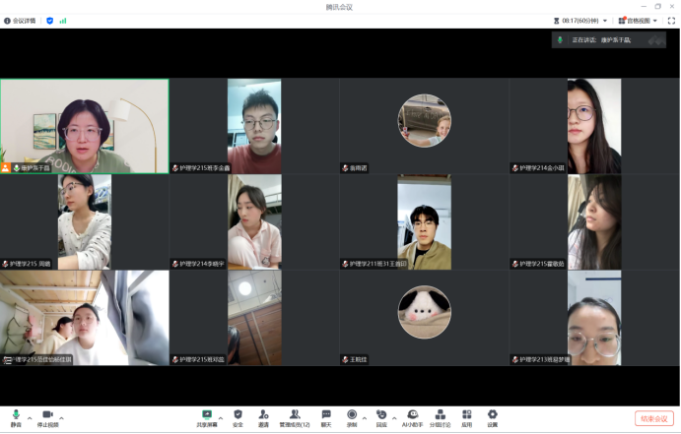Toggle microphone mute (静音)
The height and width of the screenshot is (434, 681).
16,417
